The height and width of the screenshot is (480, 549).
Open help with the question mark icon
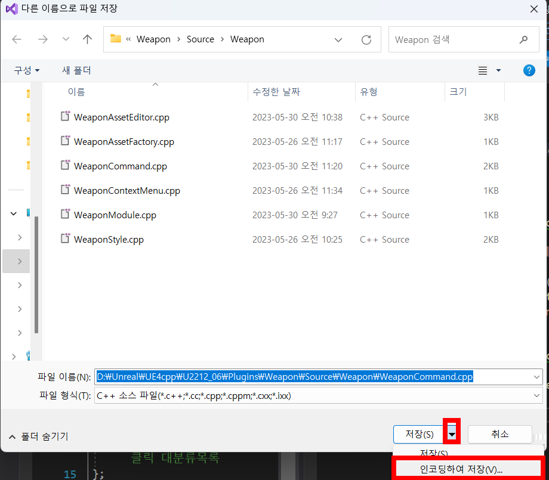coord(529,70)
